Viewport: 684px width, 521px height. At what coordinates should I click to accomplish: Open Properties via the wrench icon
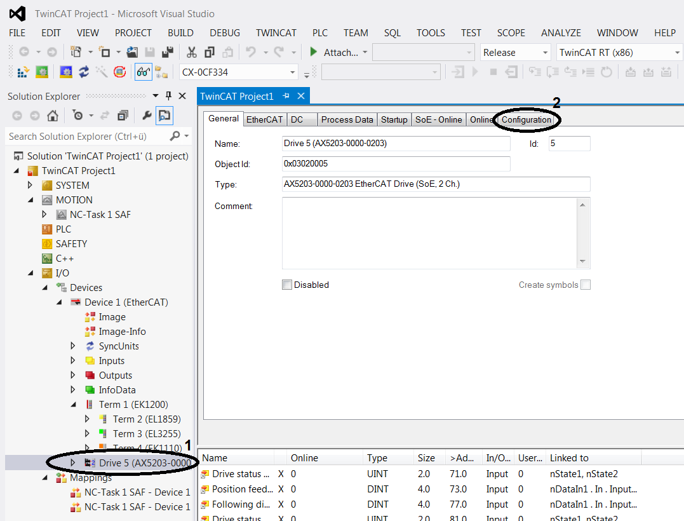click(147, 116)
